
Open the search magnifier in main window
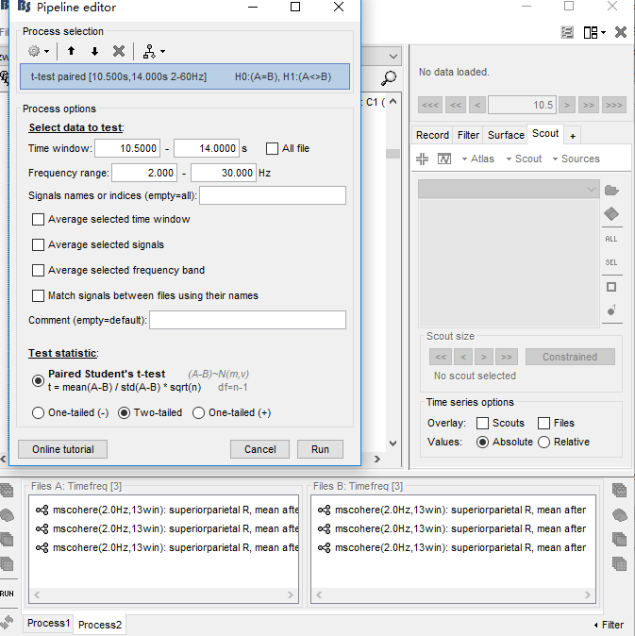[x=389, y=77]
